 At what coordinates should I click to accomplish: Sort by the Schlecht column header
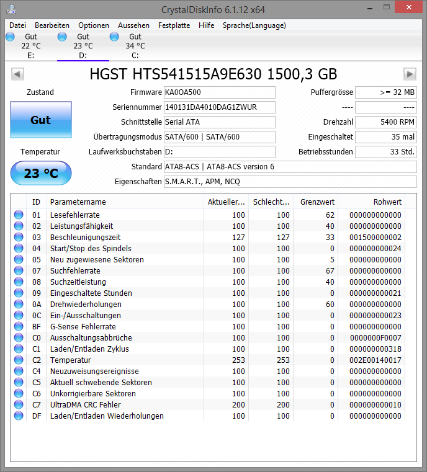tap(271, 202)
